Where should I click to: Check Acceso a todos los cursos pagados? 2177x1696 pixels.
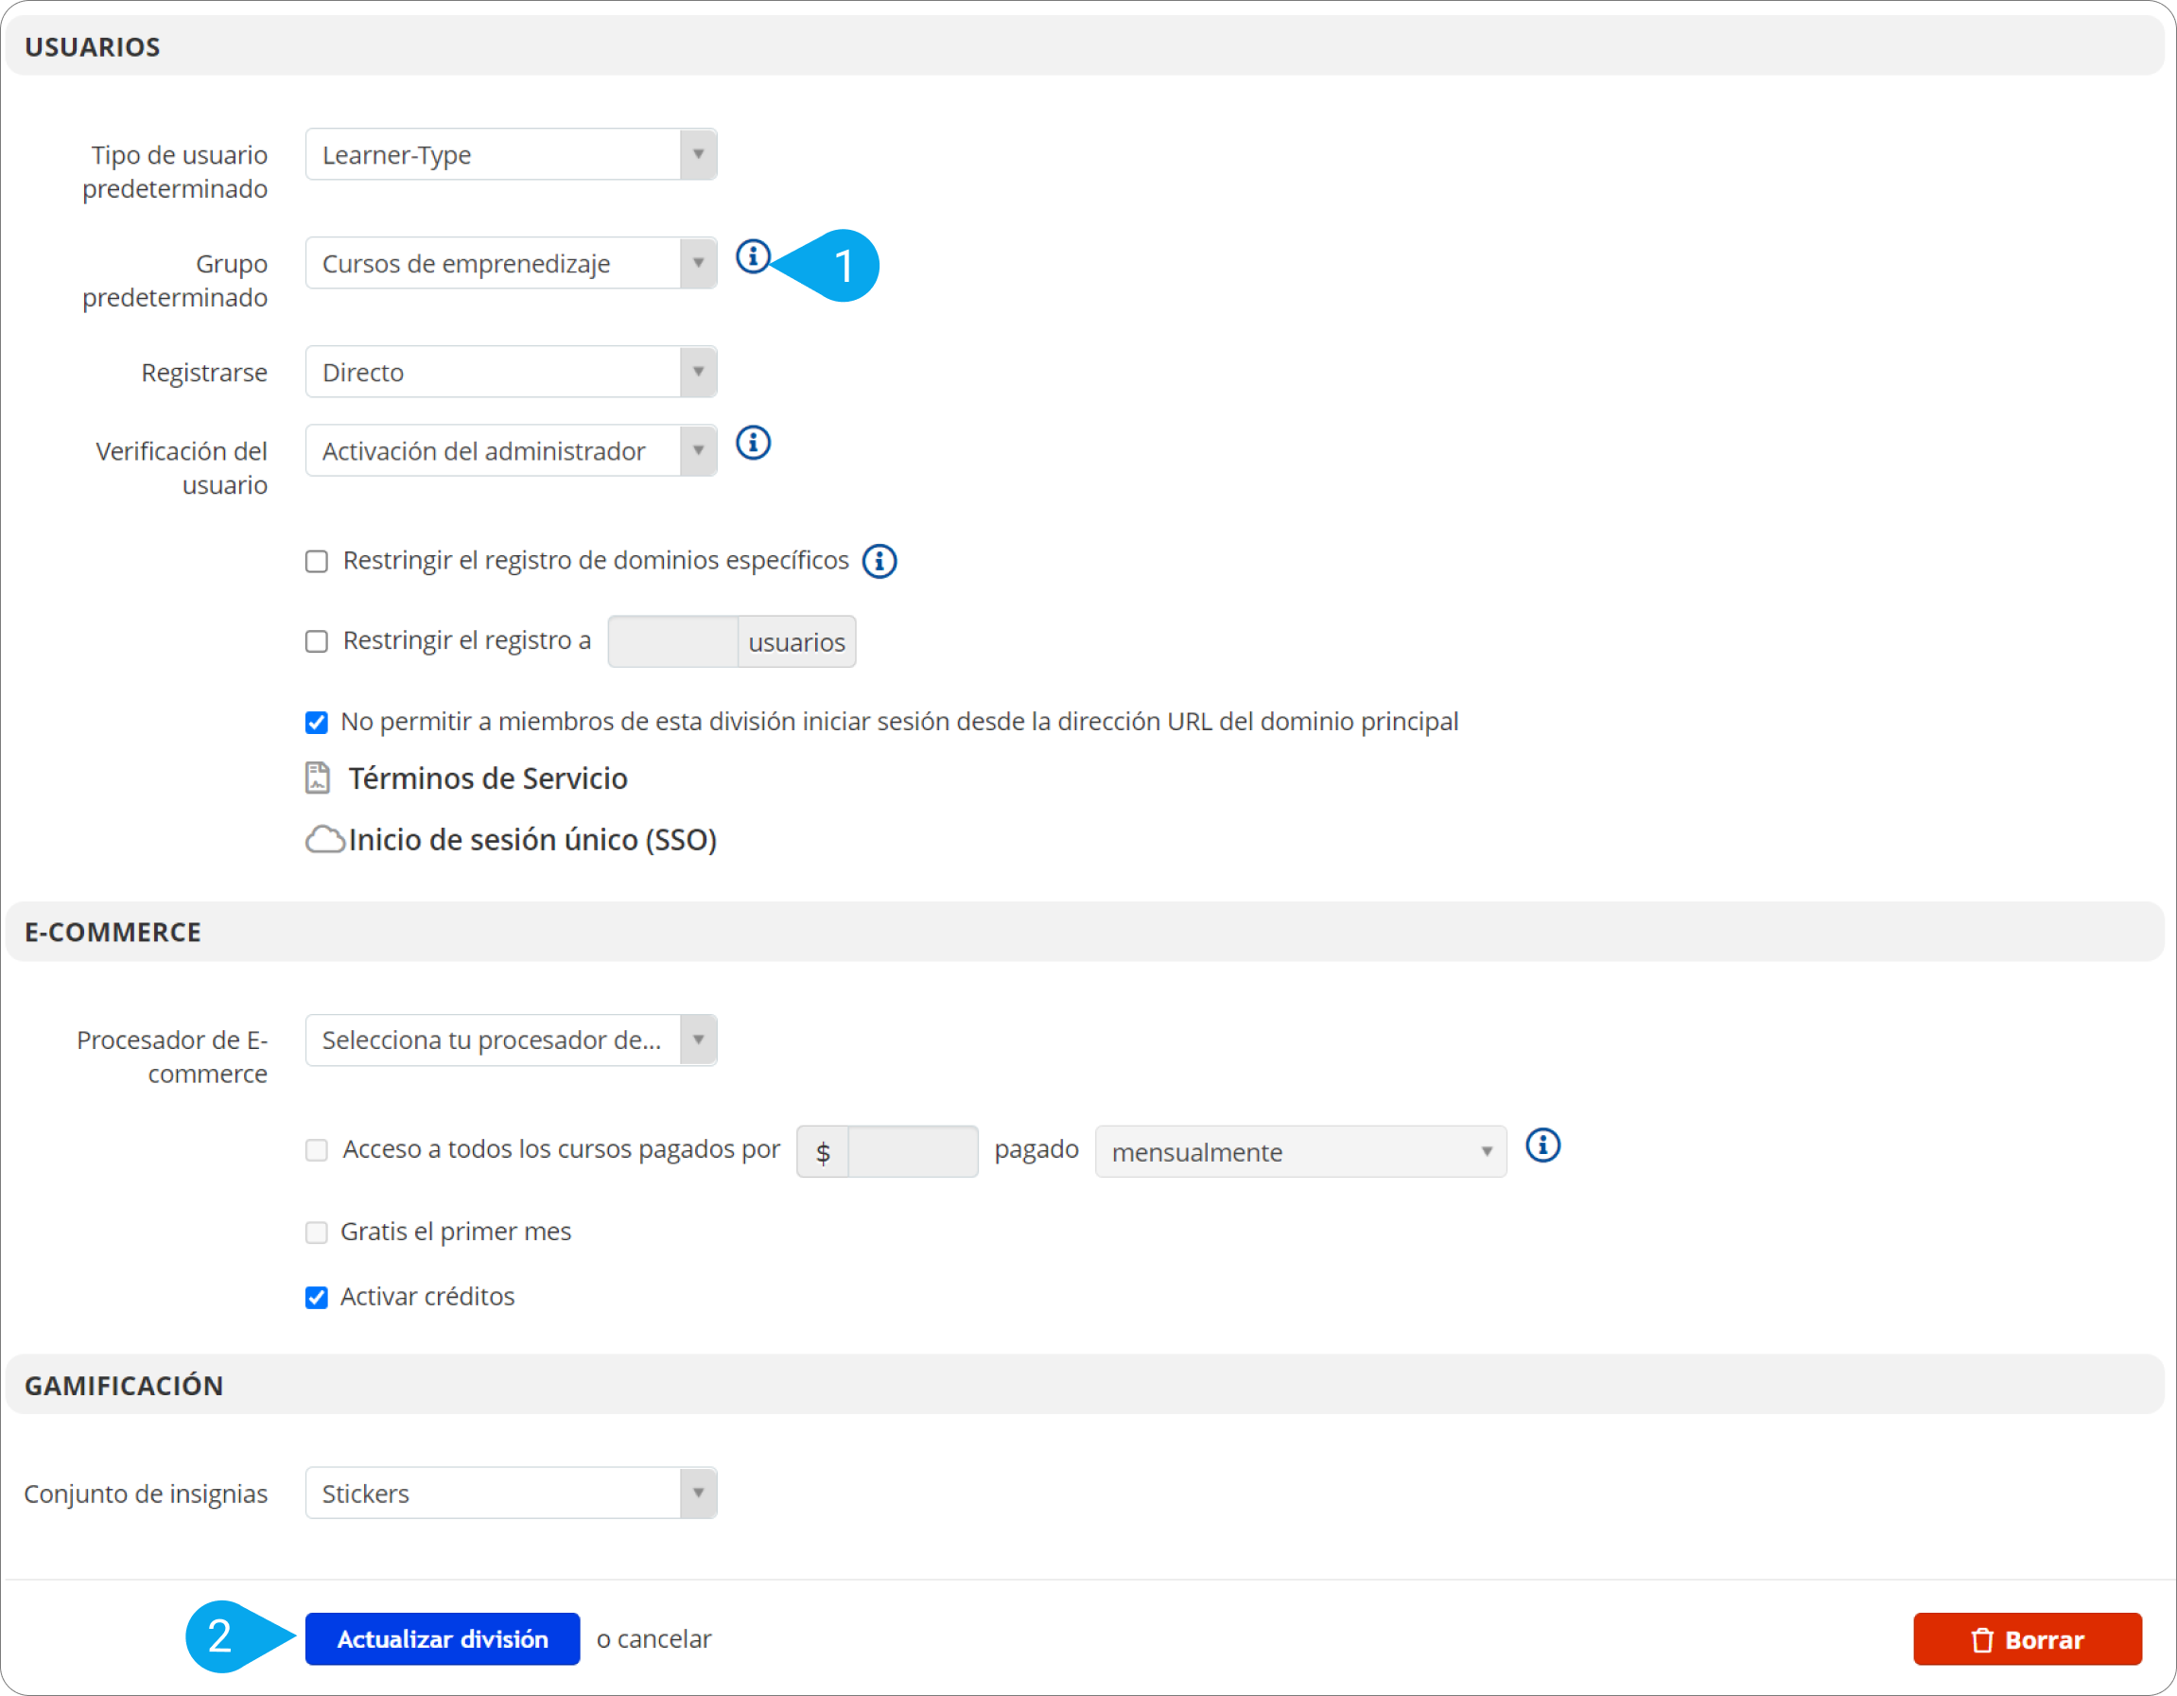pos(316,1149)
